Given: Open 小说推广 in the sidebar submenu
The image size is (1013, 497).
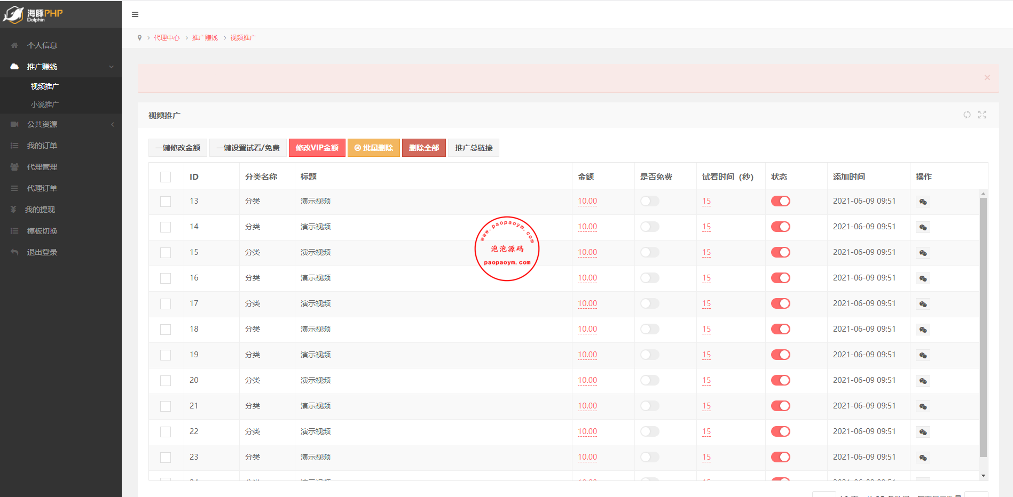Looking at the screenshot, I should (x=45, y=105).
